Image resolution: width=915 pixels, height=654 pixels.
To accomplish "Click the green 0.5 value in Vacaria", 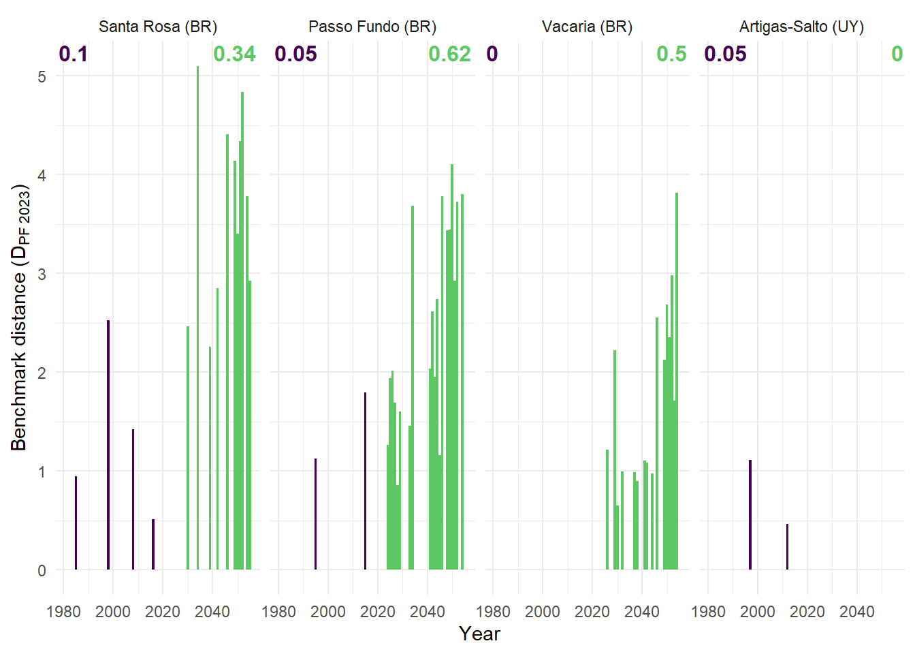I will [x=671, y=54].
